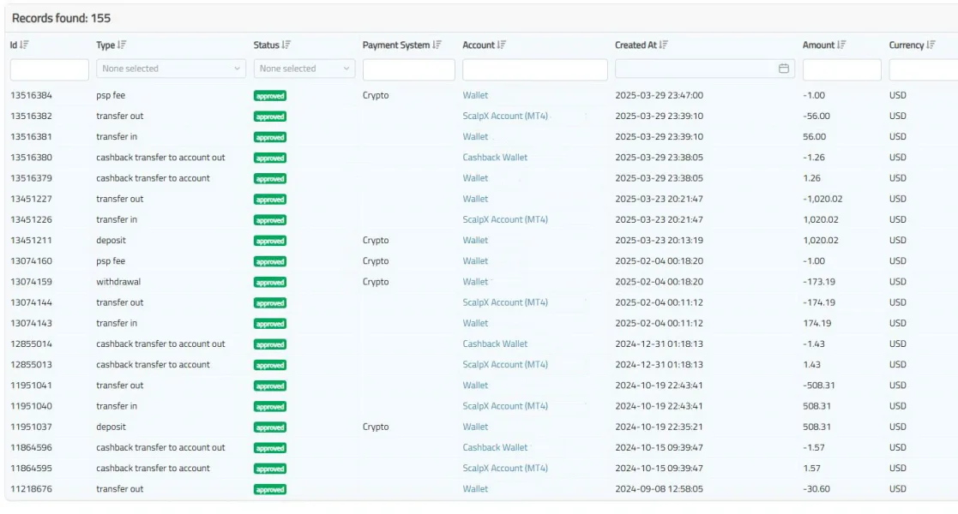Click the Currency sort icon

click(931, 45)
